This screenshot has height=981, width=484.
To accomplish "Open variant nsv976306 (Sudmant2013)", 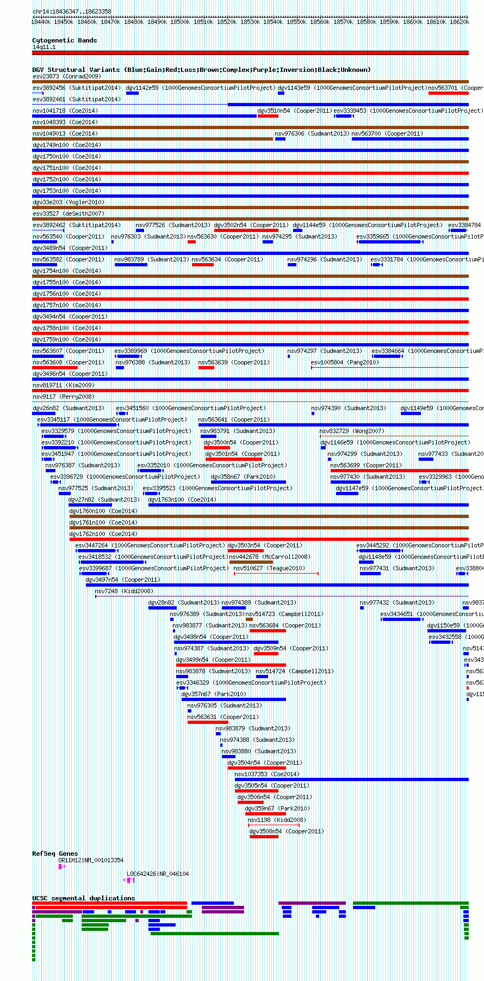I will click(312, 133).
